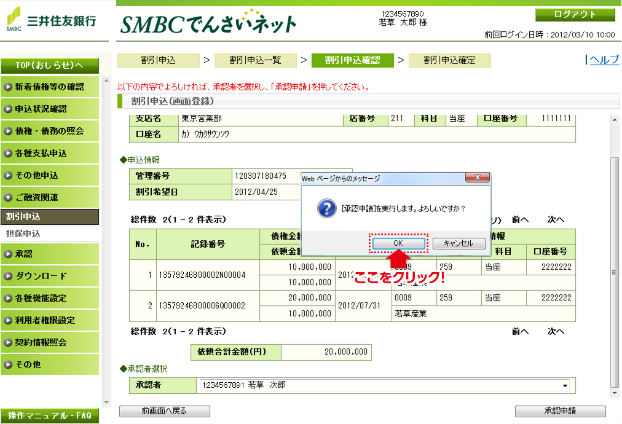Click the main content scrollbar down arrow
The image size is (622, 424).
point(615,393)
